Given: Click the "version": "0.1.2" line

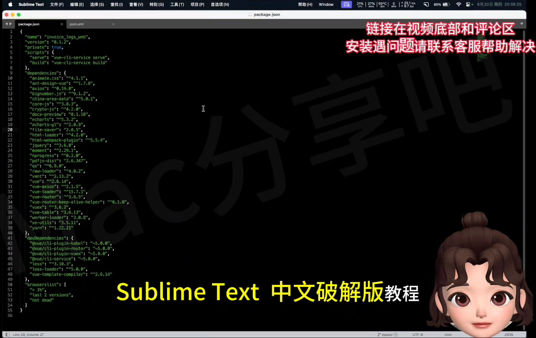Looking at the screenshot, I should [48, 42].
